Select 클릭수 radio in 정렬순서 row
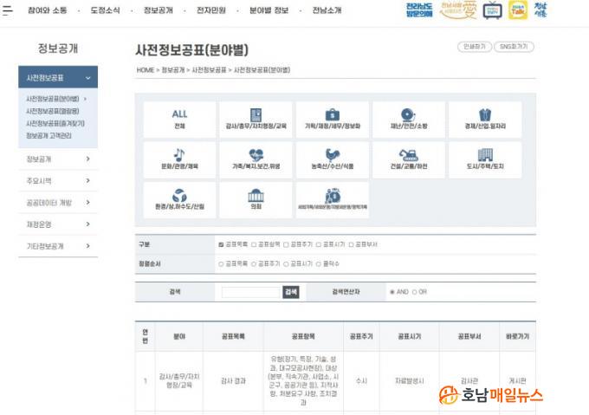Viewport: 589px width, 415px height. (318, 263)
